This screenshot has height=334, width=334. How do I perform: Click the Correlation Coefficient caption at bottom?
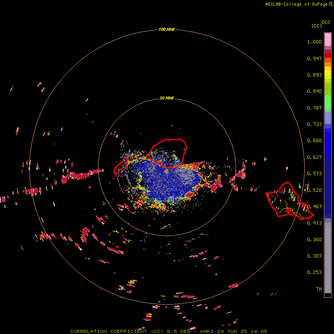coord(168,331)
